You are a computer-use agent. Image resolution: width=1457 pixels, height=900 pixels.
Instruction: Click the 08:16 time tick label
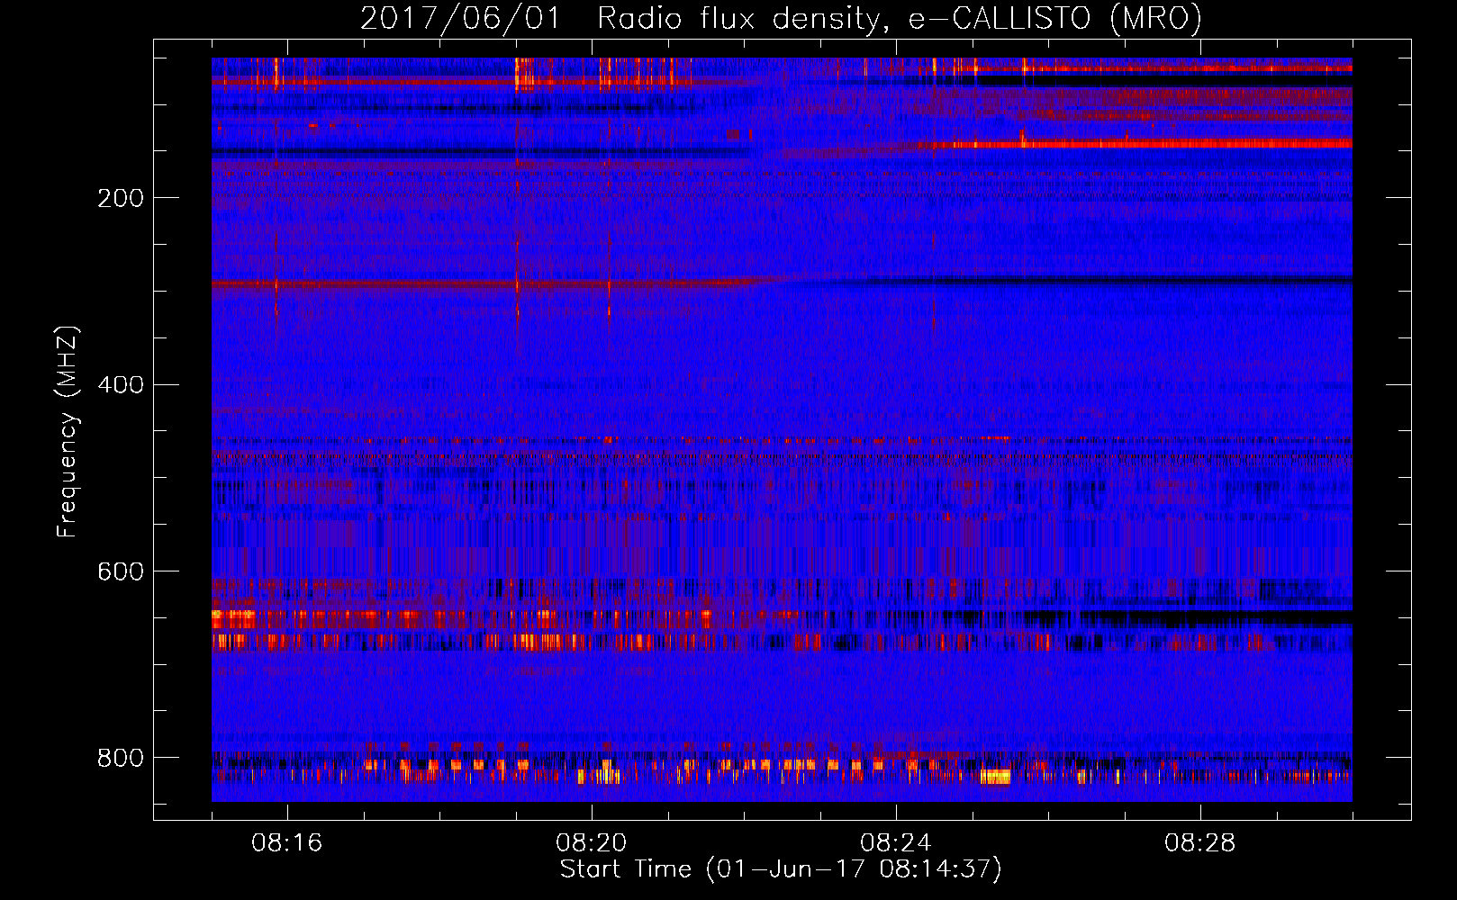coord(287,843)
